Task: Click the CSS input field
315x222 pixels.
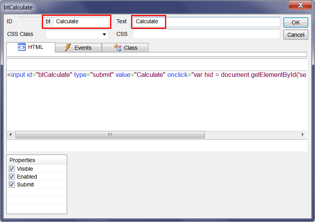Action: (x=206, y=34)
